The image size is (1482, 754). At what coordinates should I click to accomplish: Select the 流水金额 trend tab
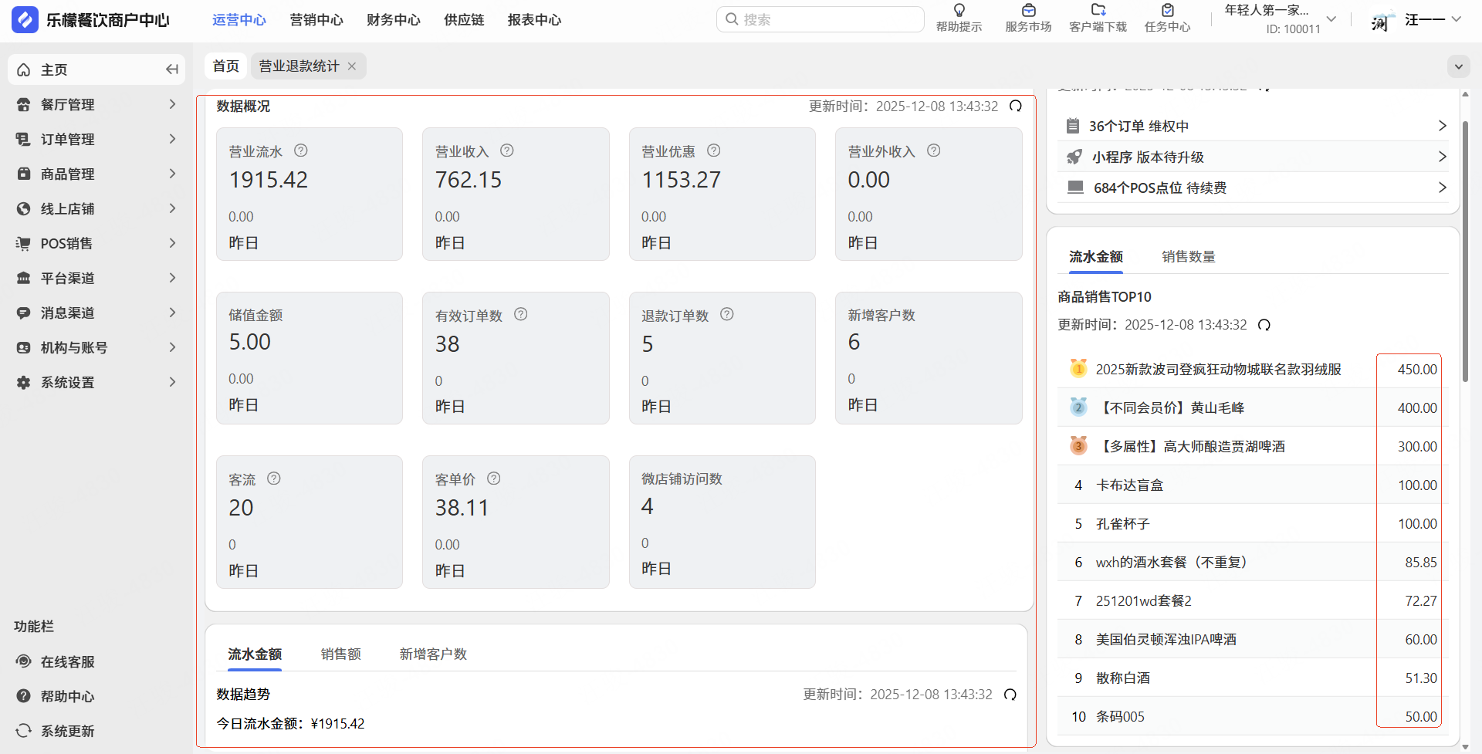tap(255, 654)
